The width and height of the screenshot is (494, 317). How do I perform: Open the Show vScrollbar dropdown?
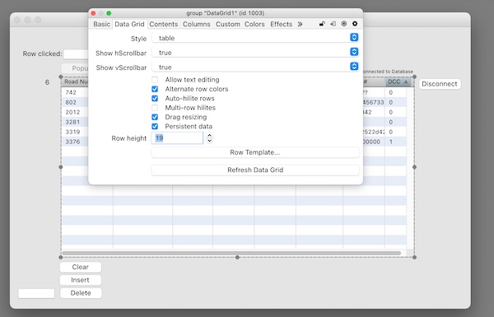pos(255,67)
